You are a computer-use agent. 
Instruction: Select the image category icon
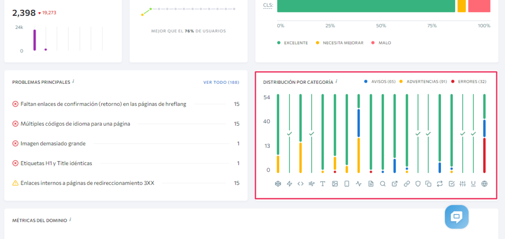335,184
